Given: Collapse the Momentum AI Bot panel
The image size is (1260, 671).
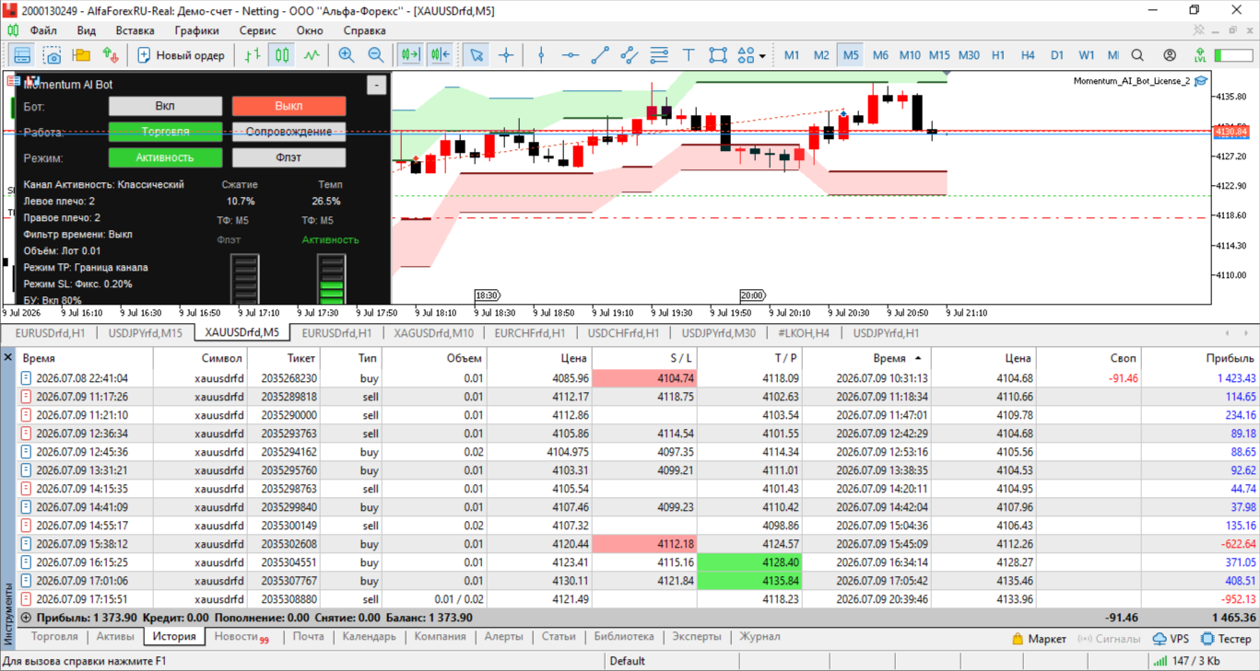Looking at the screenshot, I should 376,85.
